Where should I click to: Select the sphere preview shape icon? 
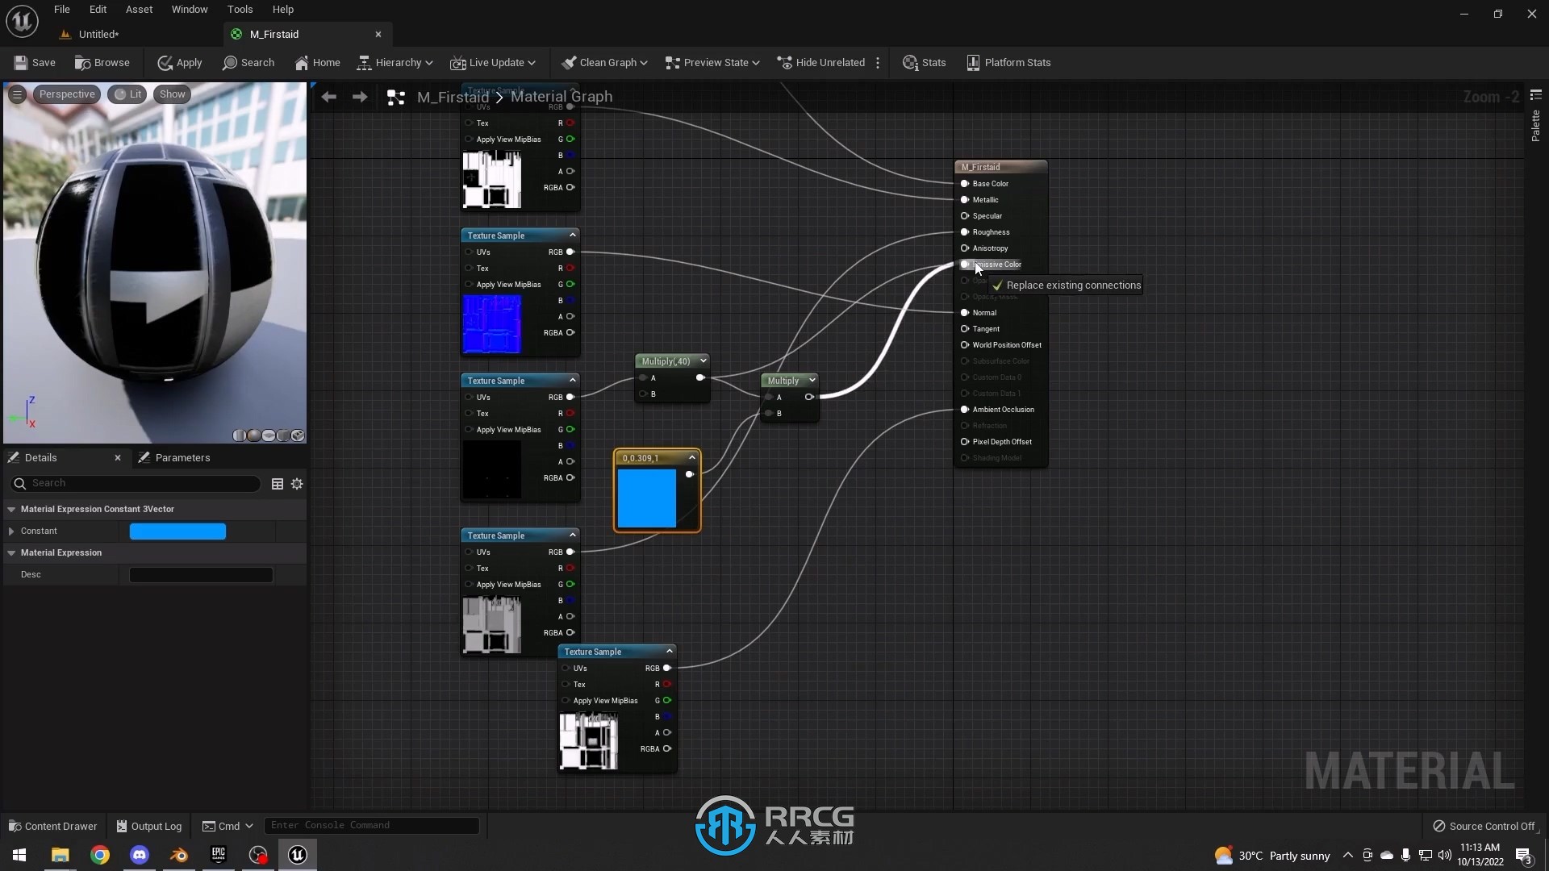pos(254,435)
